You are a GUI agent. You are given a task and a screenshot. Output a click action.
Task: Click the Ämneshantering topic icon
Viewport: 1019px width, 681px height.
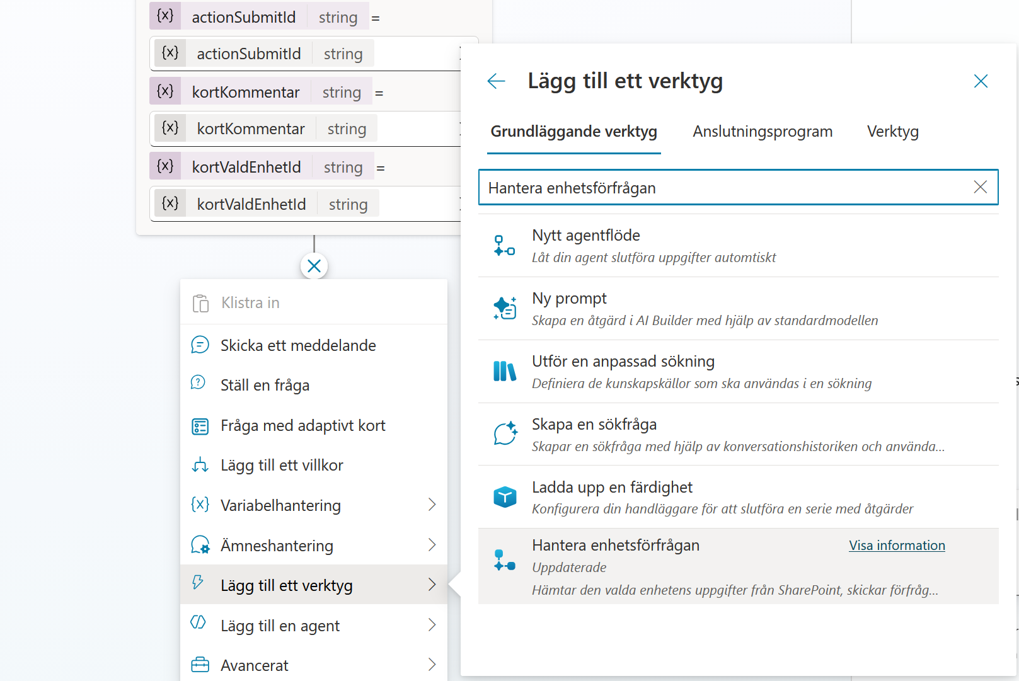point(200,544)
